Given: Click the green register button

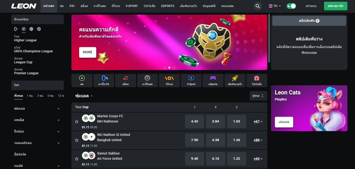Looking at the screenshot, I should tap(336, 6).
